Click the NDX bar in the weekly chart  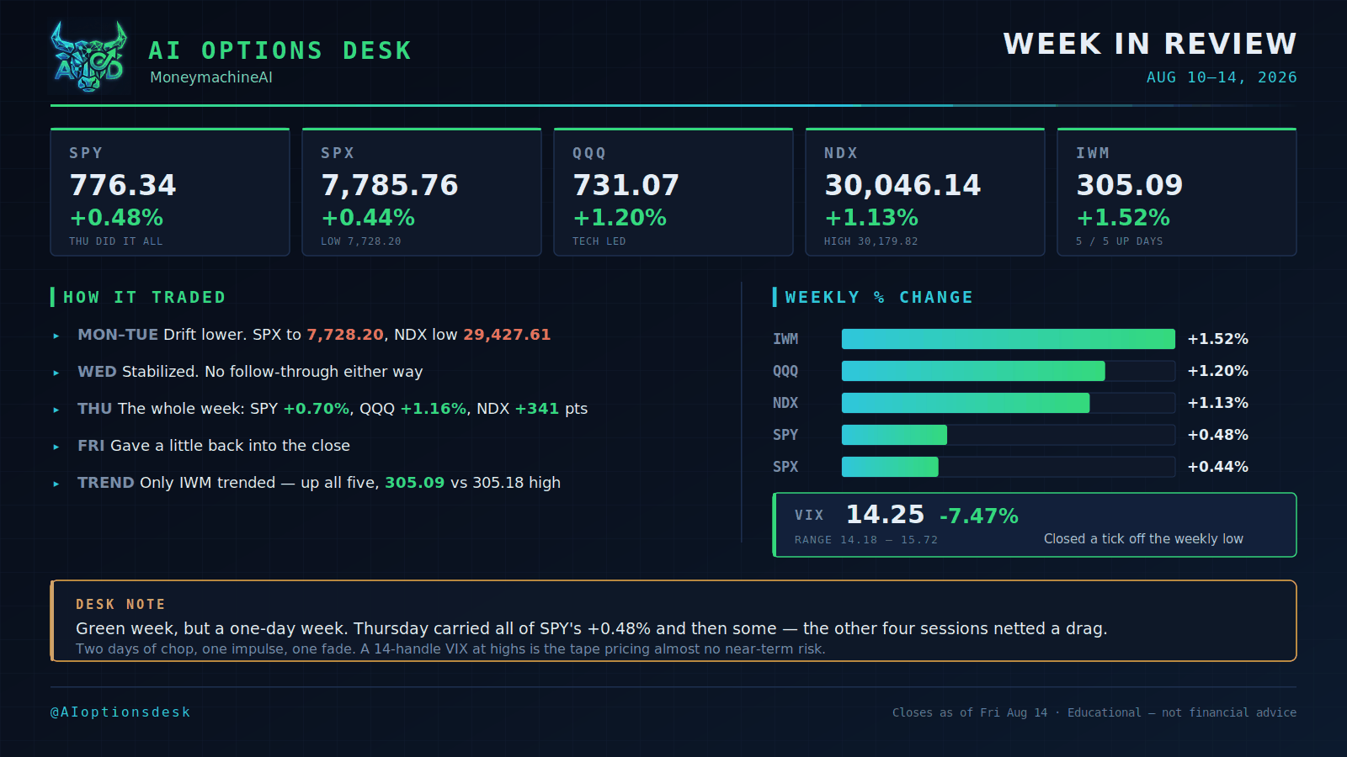coord(966,403)
